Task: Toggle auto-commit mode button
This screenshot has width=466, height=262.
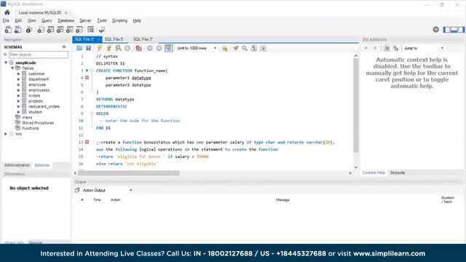Action: [168, 48]
